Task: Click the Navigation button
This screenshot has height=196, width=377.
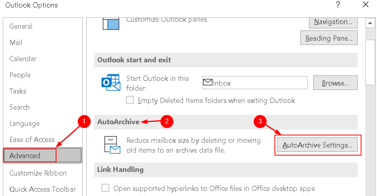Action: click(x=333, y=22)
